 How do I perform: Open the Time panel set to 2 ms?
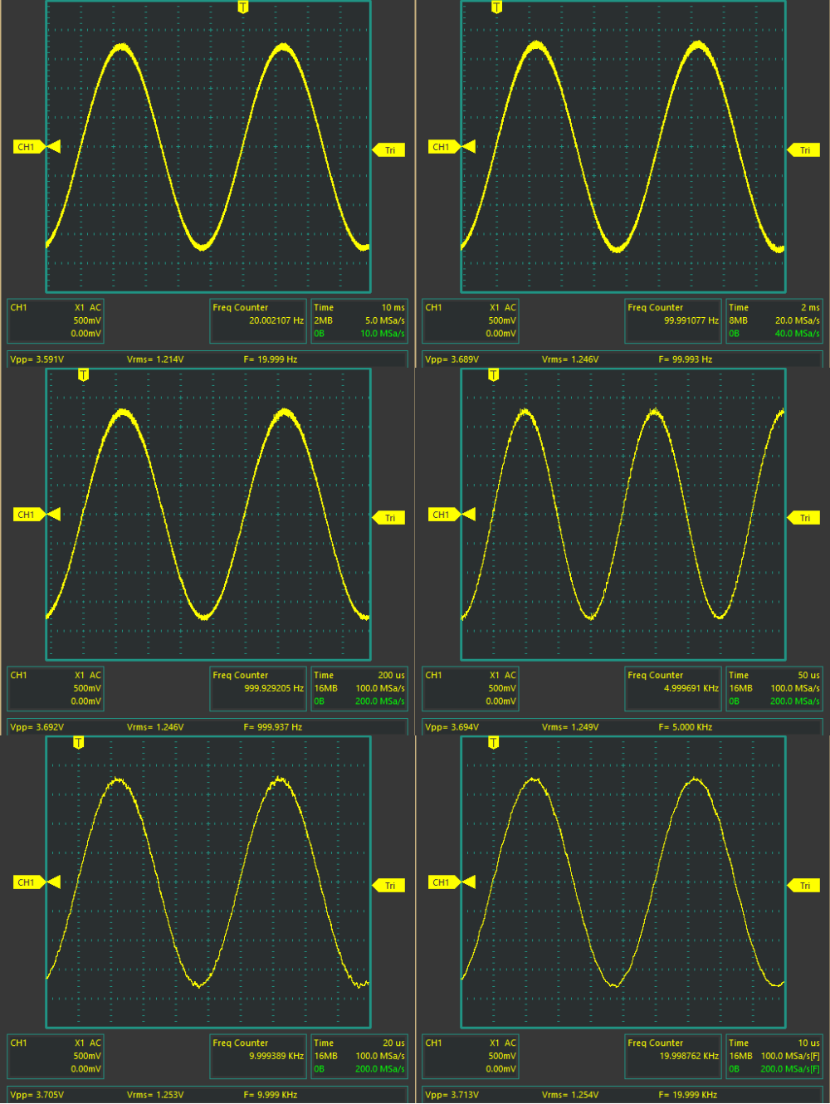pyautogui.click(x=774, y=320)
